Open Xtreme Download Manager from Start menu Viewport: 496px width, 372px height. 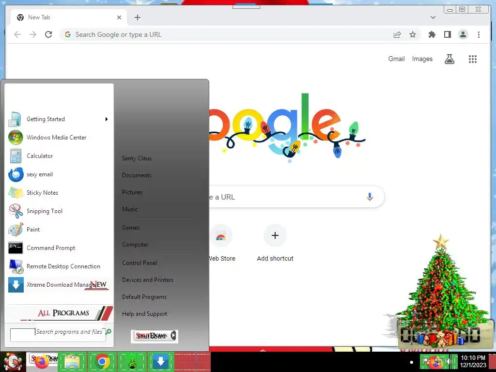(x=59, y=285)
